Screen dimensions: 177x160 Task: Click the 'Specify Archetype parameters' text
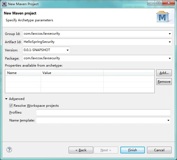tap(29, 20)
